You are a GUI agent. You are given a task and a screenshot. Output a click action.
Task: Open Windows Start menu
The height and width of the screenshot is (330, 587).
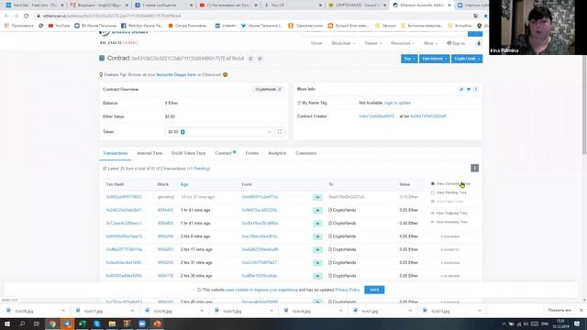pyautogui.click(x=7, y=324)
